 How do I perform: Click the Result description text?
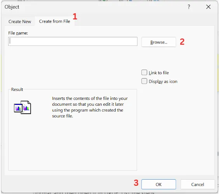point(90,107)
